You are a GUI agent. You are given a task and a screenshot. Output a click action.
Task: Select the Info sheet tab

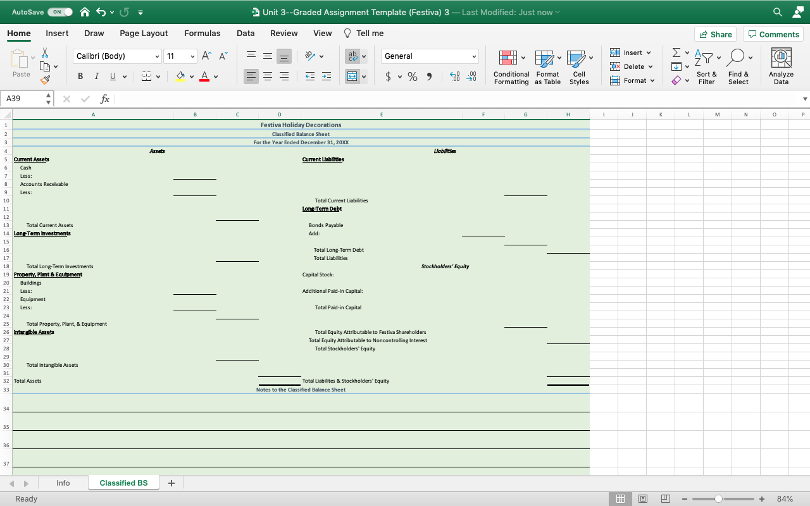pyautogui.click(x=63, y=483)
